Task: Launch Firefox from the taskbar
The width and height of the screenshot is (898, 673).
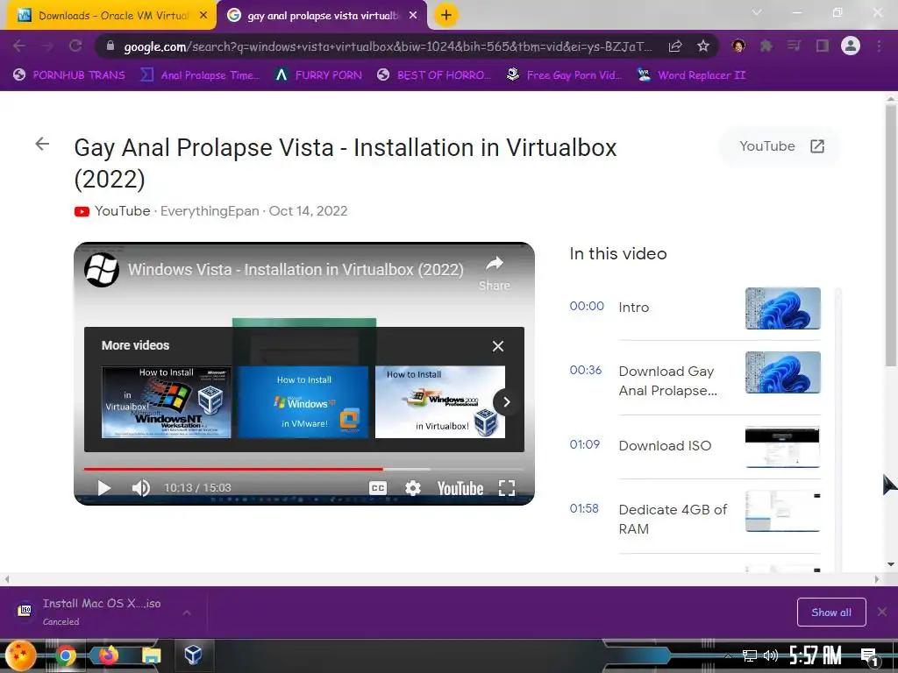Action: point(108,655)
